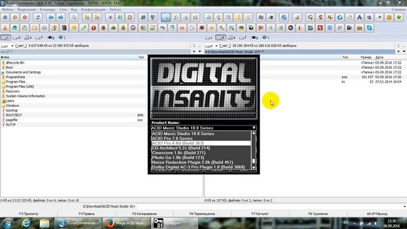The width and height of the screenshot is (407, 229).
Task: Click the F4 Правка button
Action: (x=86, y=214)
